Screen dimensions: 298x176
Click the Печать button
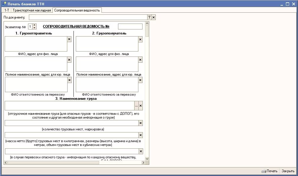click(269, 171)
